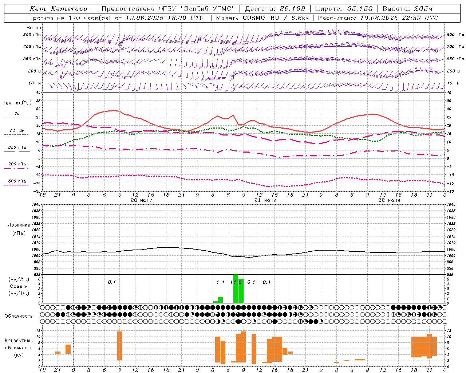This screenshot has height=373, width=466.
Task: Select the "(мм/1ч.)" precipitation unit label
Action: (19, 293)
